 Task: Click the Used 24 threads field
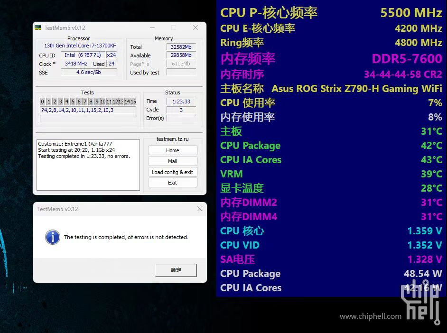click(112, 64)
